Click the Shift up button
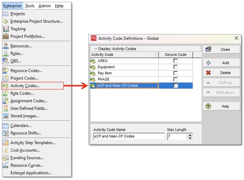This screenshot has width=244, height=180. tap(221, 83)
